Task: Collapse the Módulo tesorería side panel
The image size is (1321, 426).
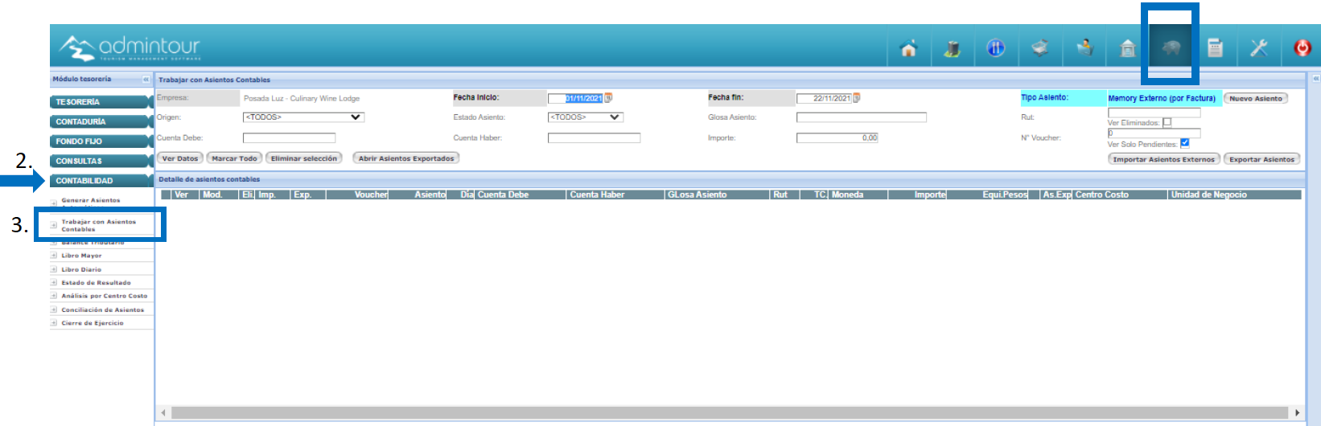Action: click(146, 80)
